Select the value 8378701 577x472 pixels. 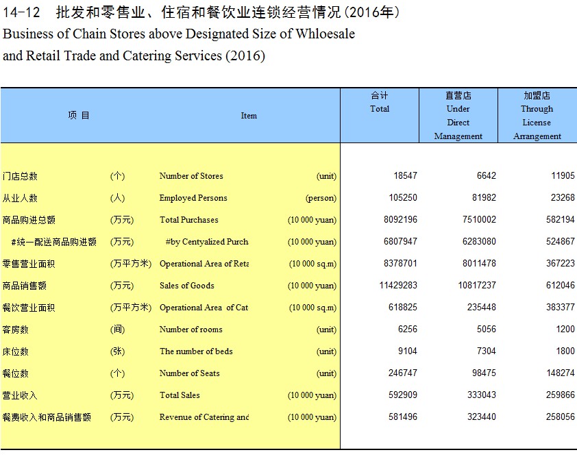click(x=400, y=264)
